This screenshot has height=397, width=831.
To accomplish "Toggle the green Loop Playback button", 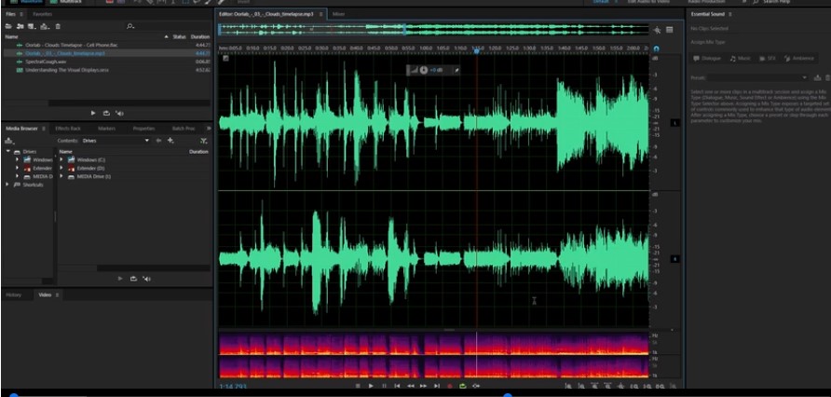I will point(463,387).
